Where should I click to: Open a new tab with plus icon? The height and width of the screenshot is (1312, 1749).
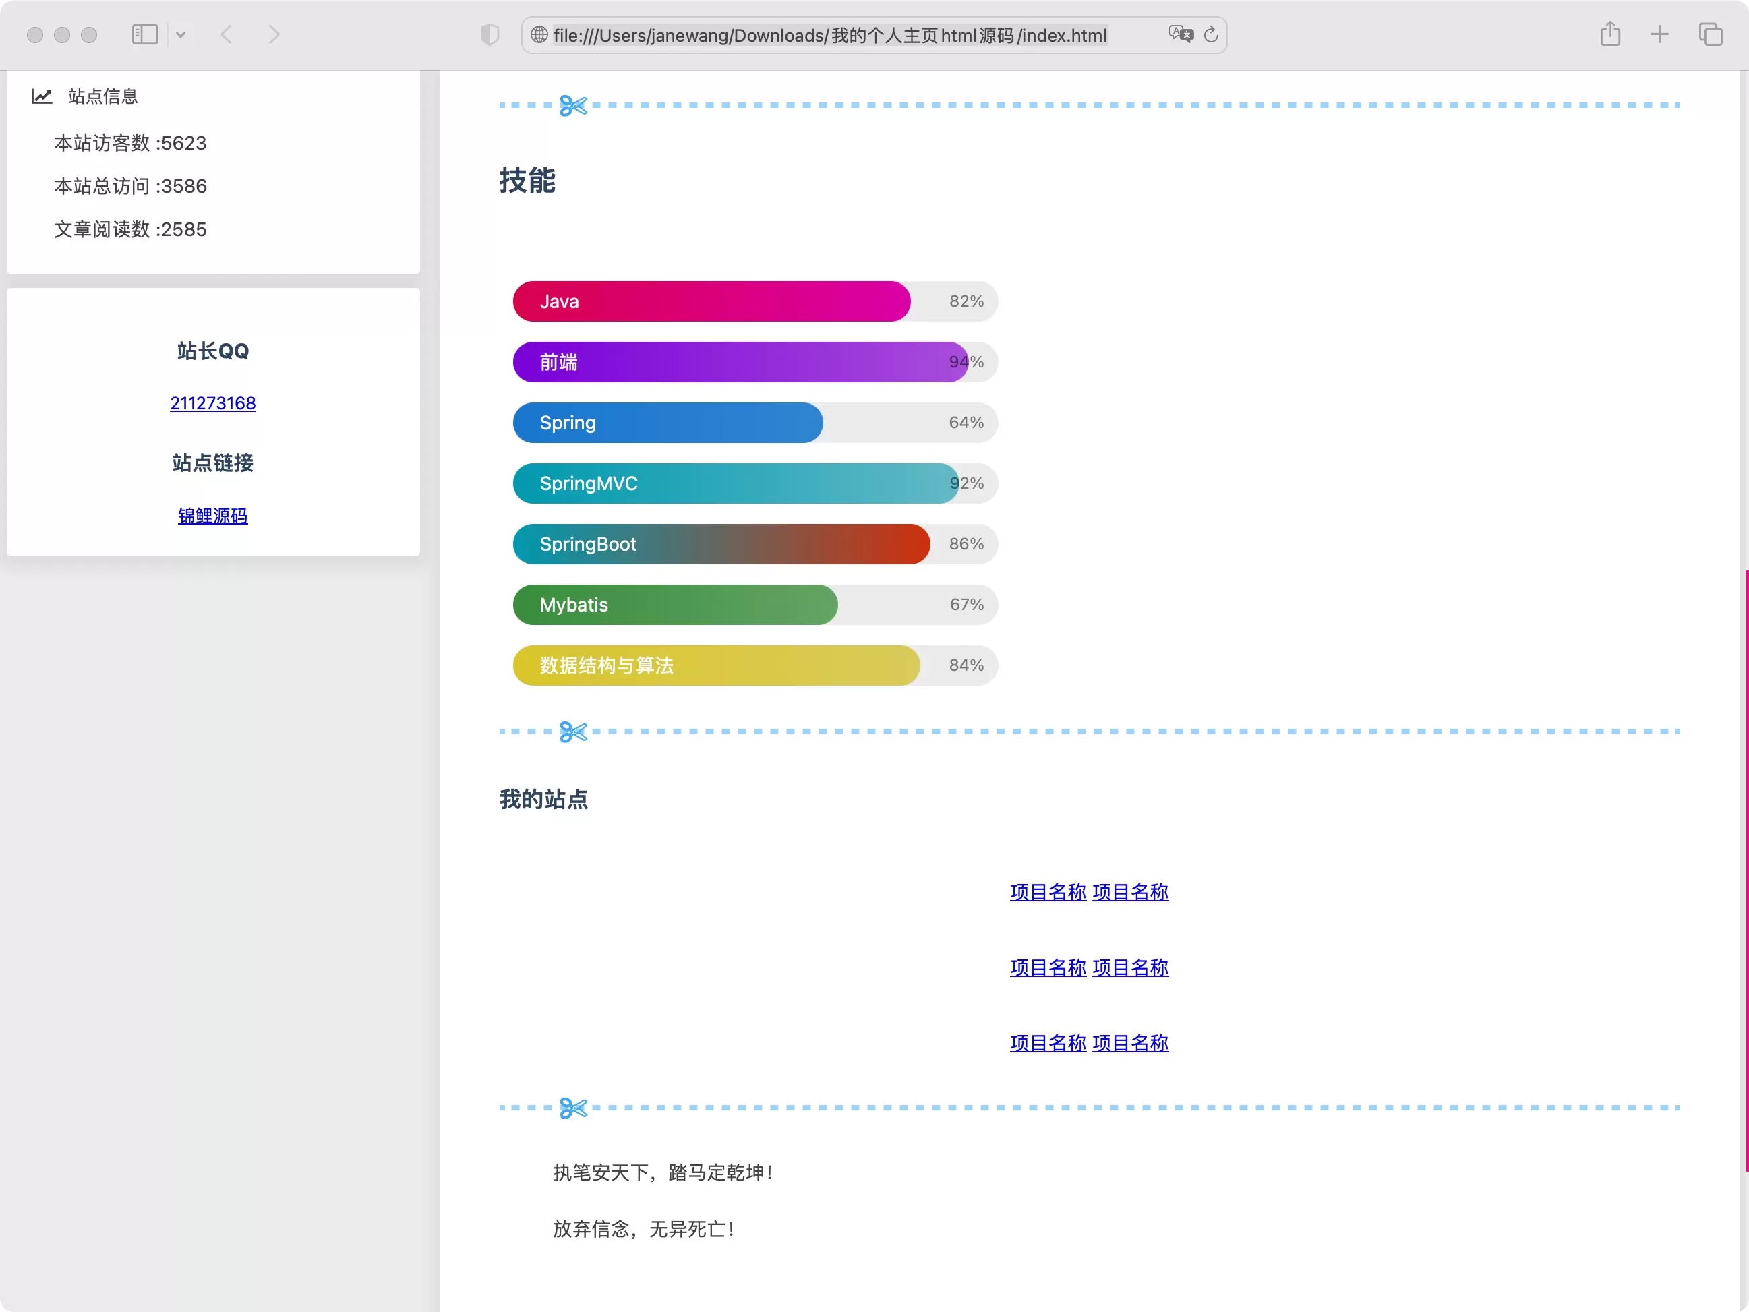point(1659,35)
